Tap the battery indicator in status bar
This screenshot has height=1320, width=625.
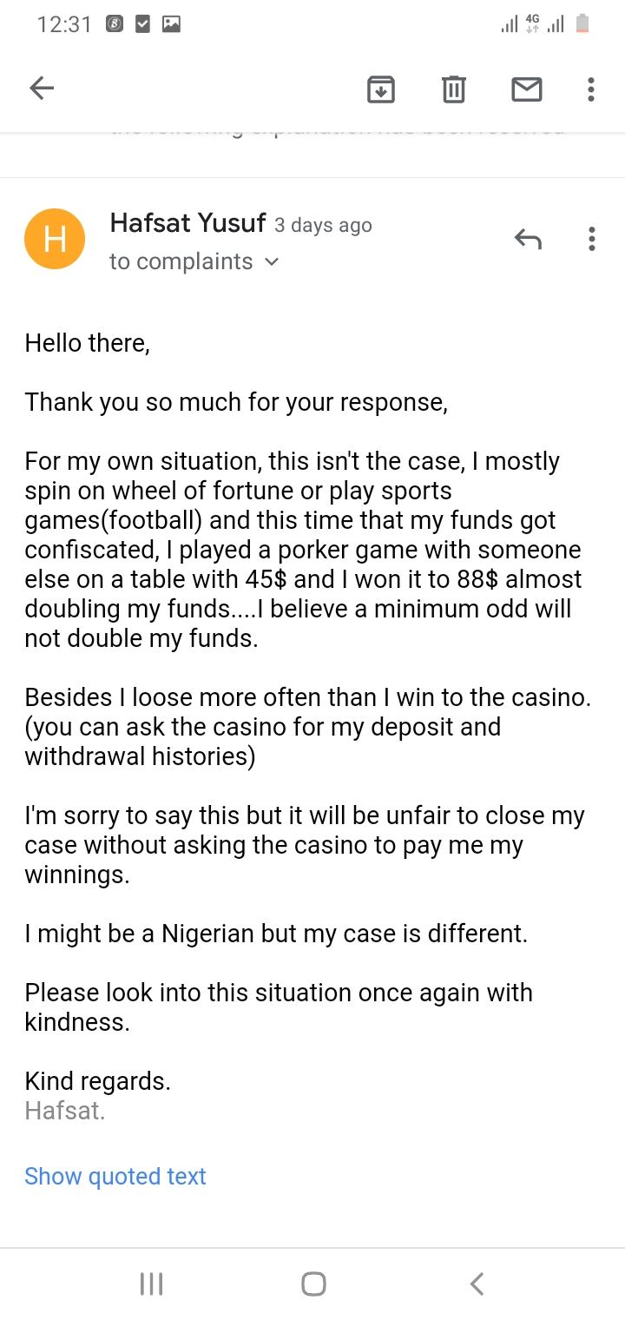pyautogui.click(x=582, y=24)
